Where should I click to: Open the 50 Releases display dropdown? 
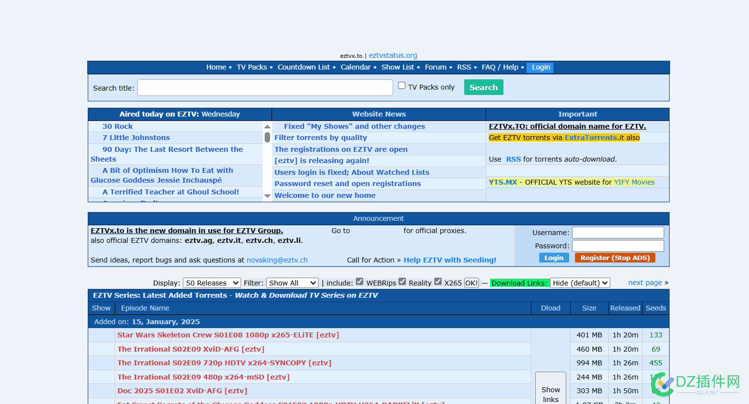pyautogui.click(x=212, y=283)
